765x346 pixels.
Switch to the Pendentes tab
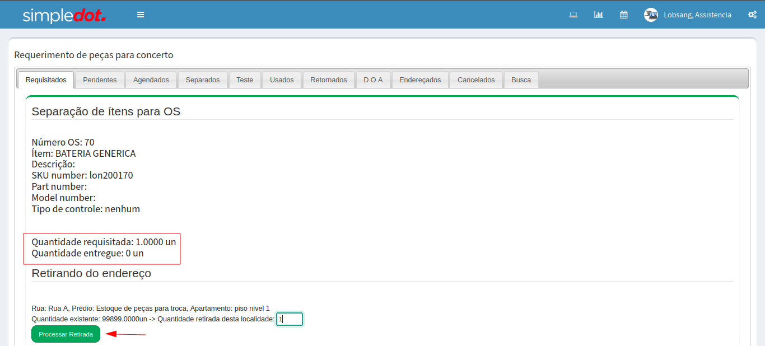(x=100, y=80)
